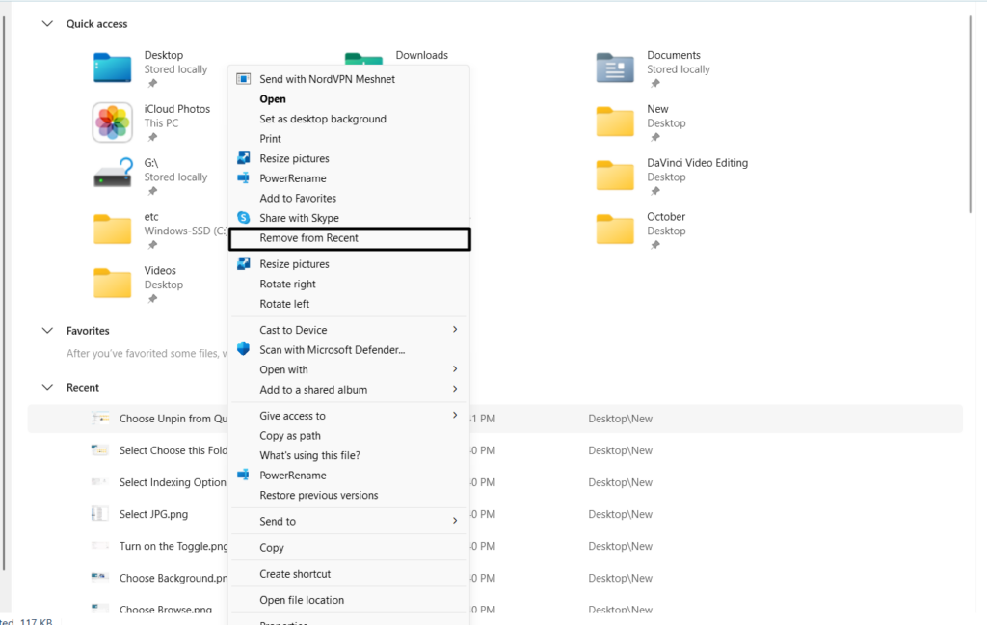Collapse the Favorites section

(47, 331)
